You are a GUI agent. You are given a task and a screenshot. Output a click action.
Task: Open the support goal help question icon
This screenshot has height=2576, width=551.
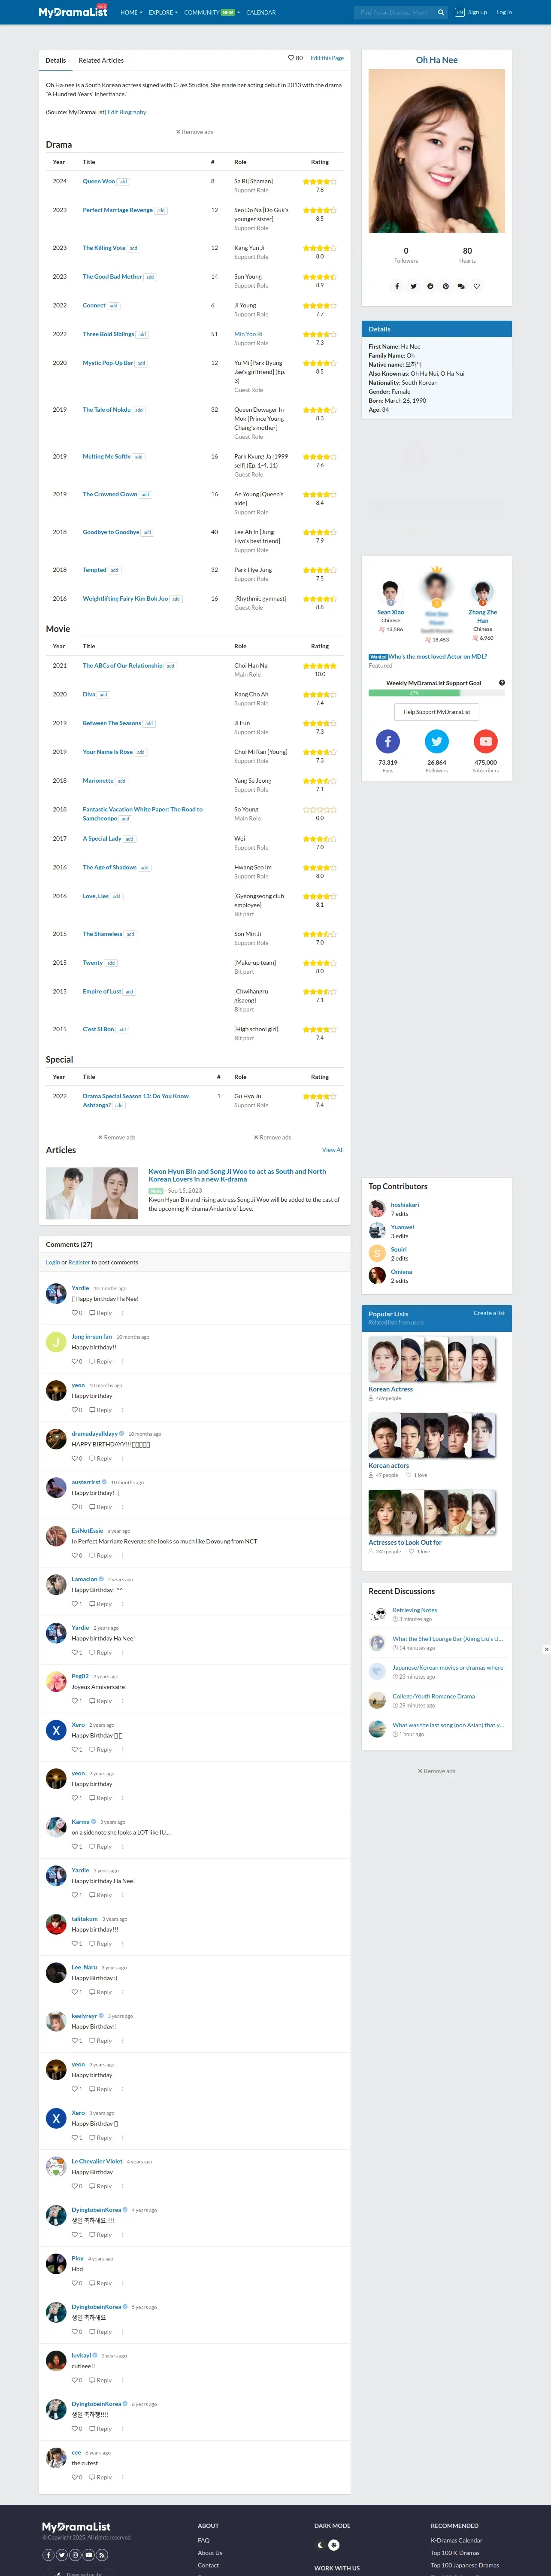pos(502,683)
